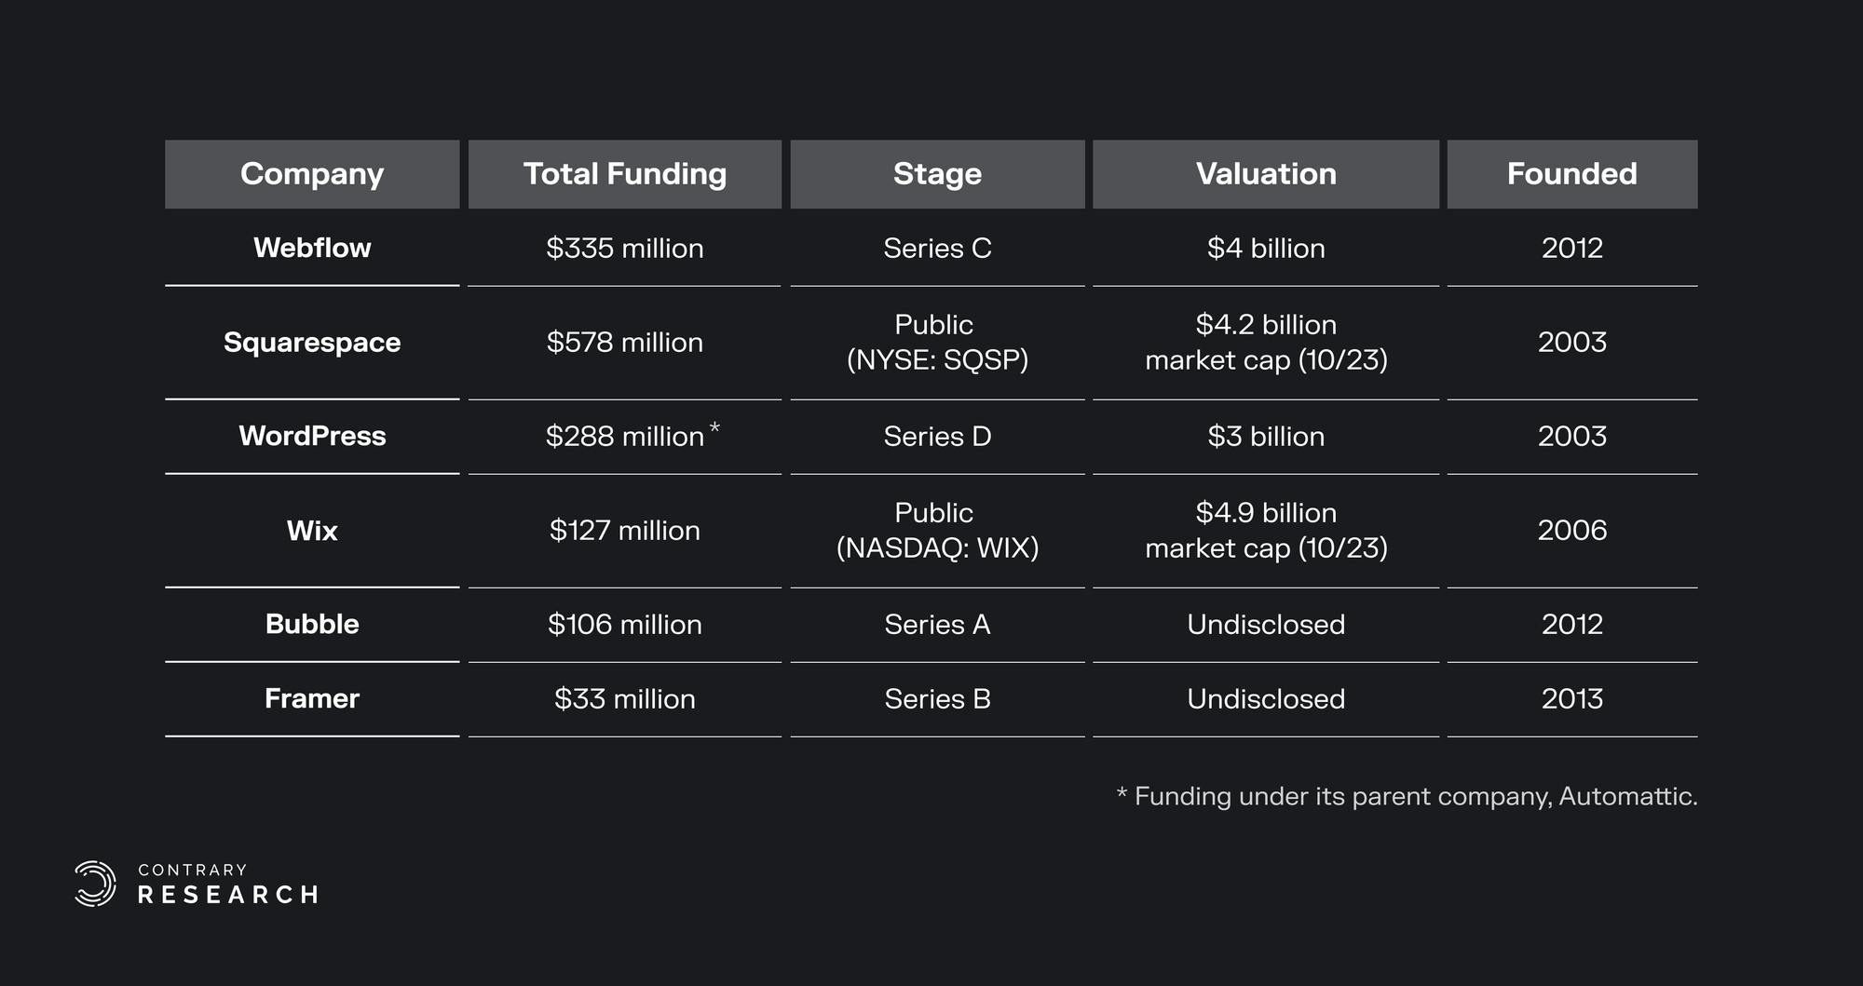The height and width of the screenshot is (986, 1863).
Task: Click the NASDAQ: WIX stage cell
Action: [x=937, y=531]
